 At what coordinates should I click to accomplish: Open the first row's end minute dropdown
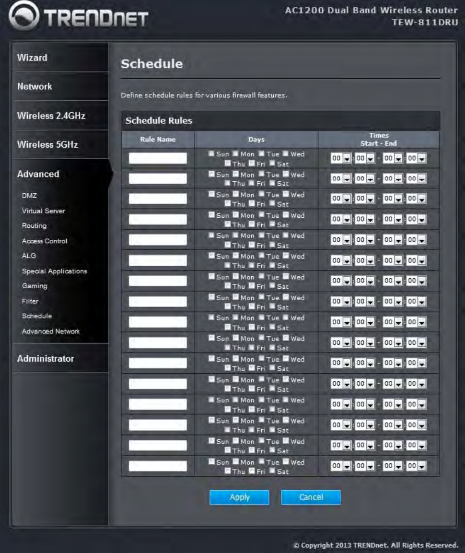[x=417, y=158]
